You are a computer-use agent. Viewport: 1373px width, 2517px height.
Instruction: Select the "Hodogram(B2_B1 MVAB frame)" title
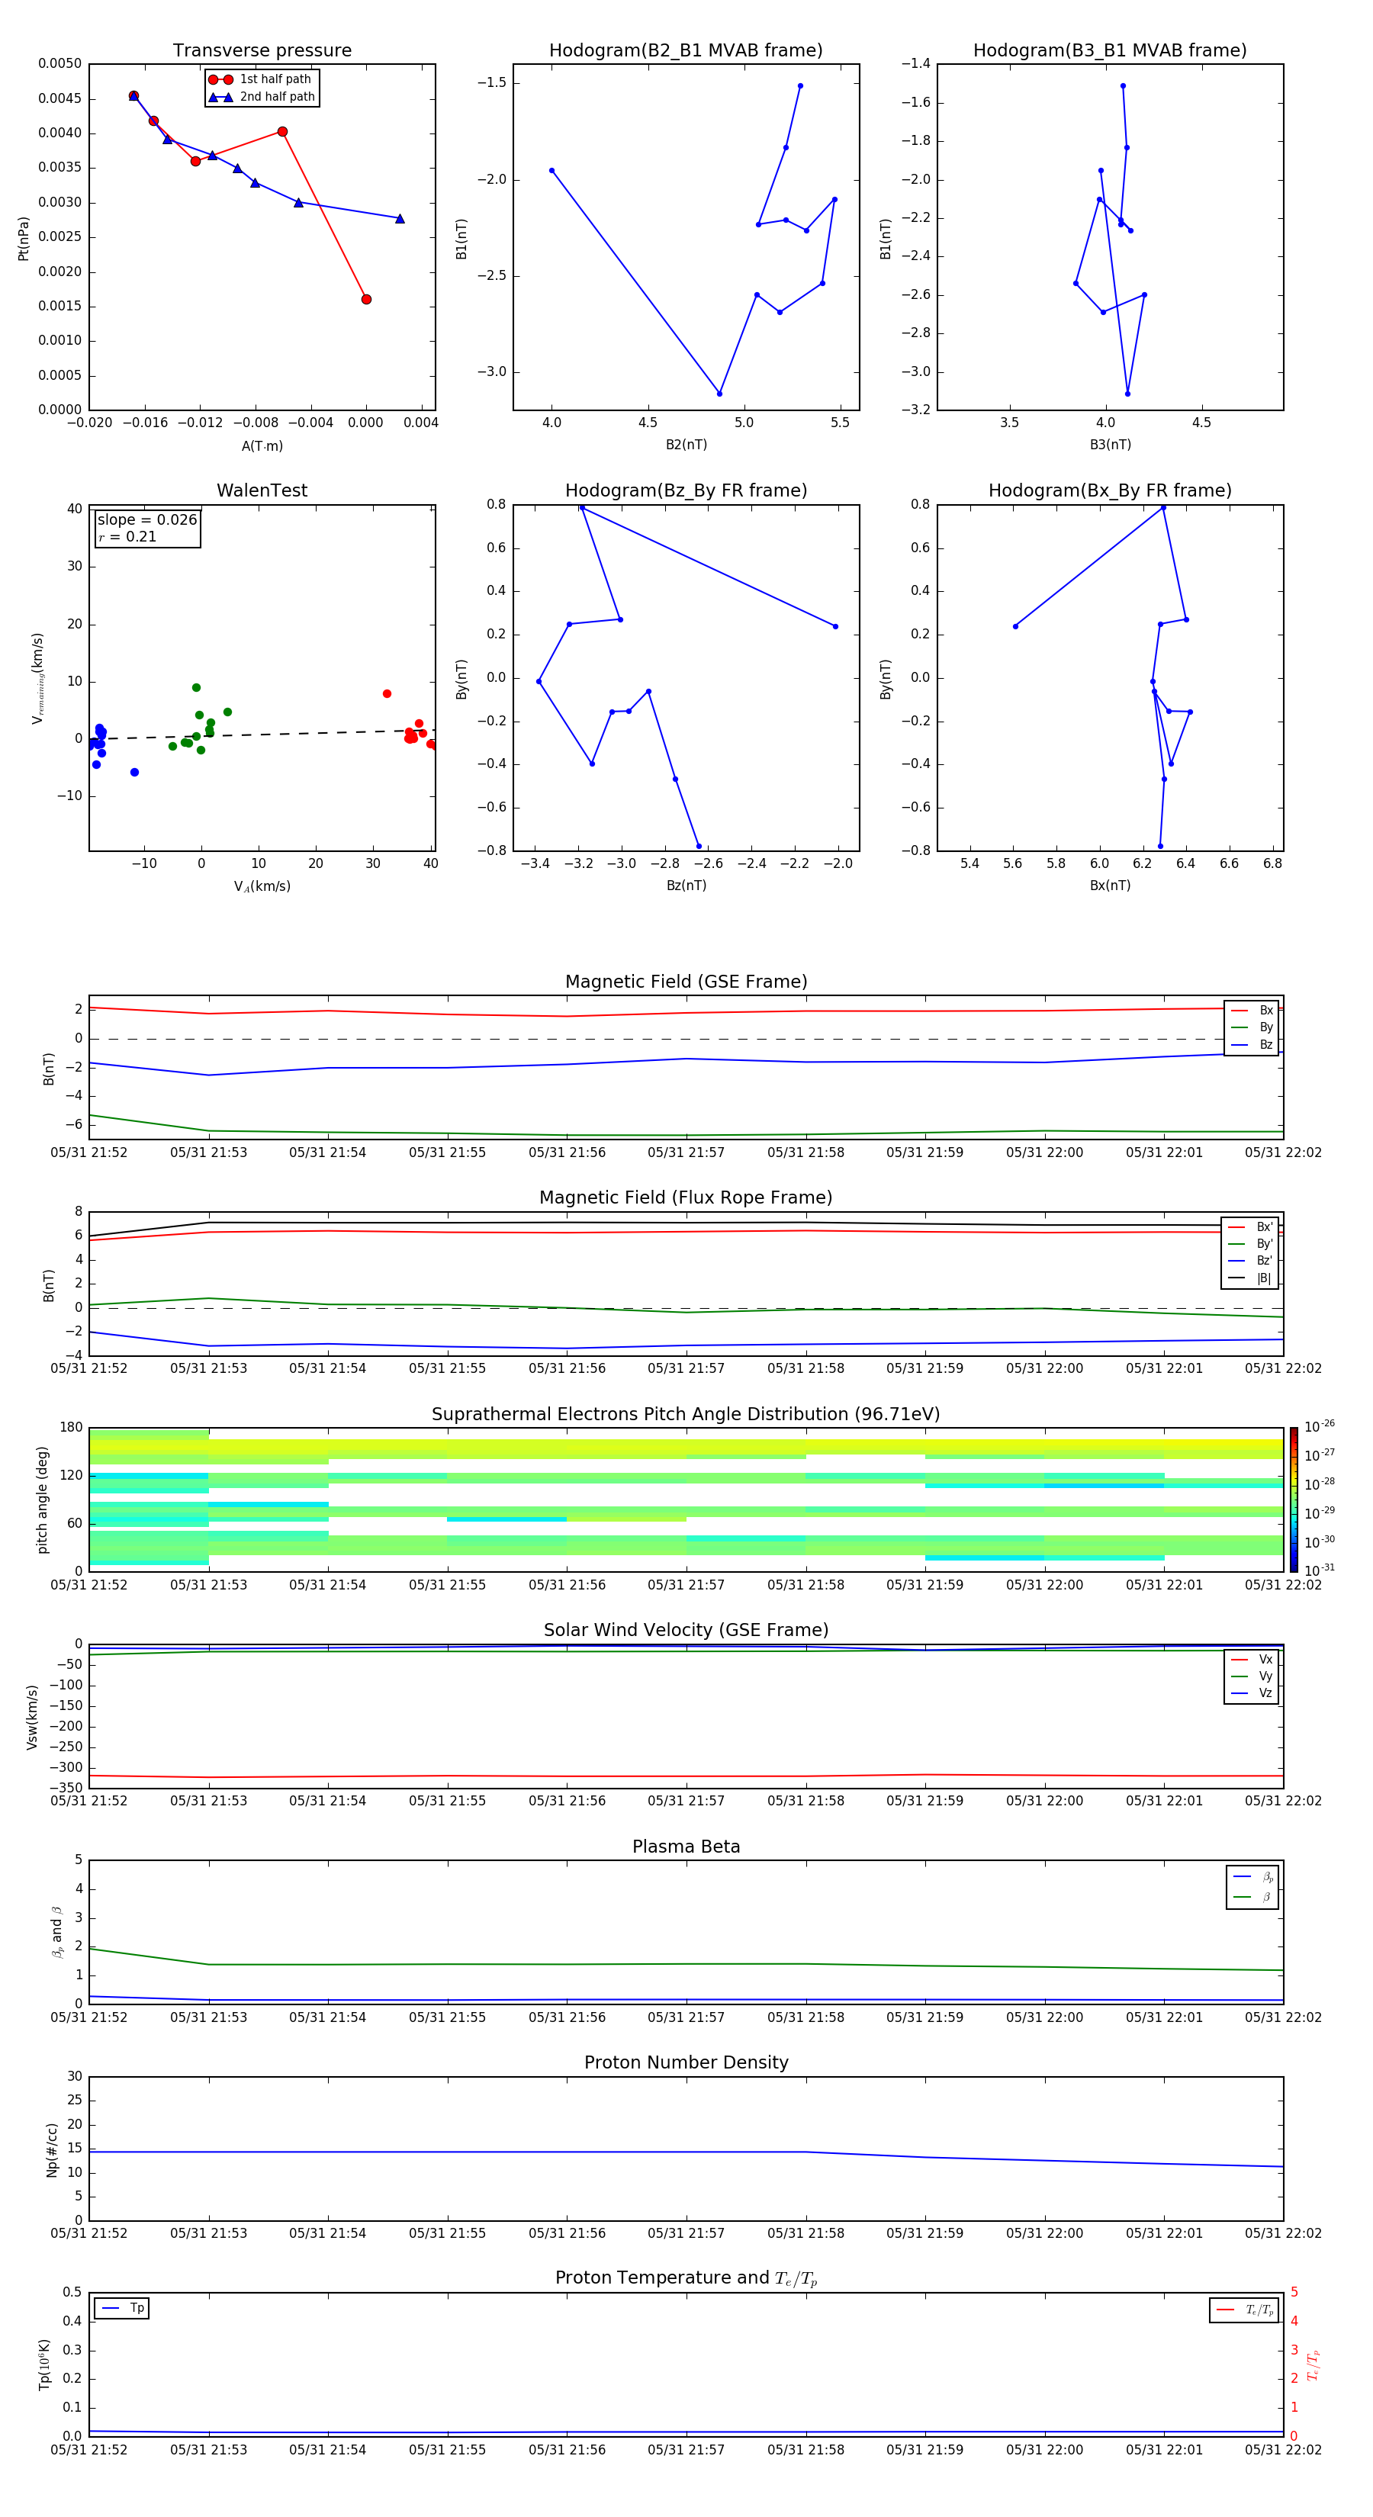[x=686, y=51]
